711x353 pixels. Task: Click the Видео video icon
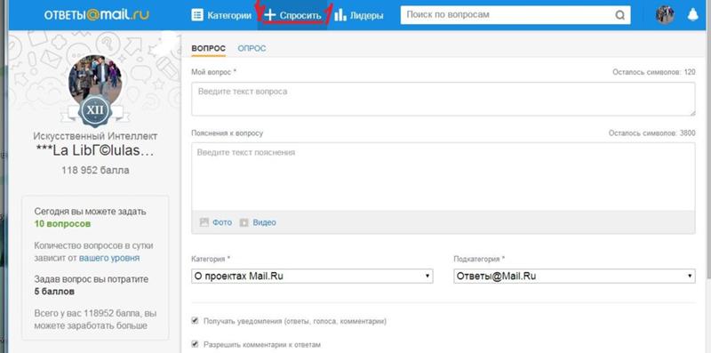tap(244, 222)
